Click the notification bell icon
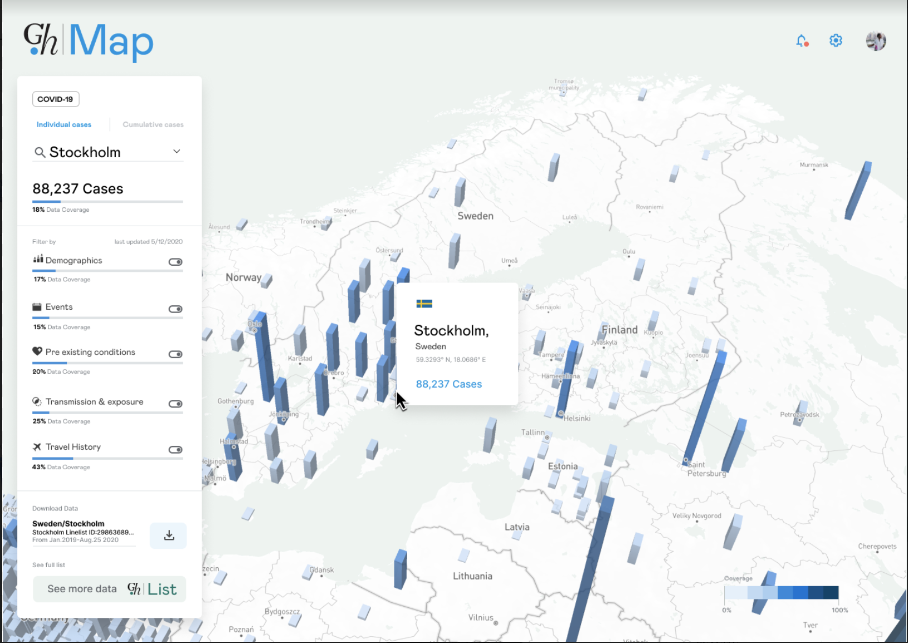 (802, 41)
